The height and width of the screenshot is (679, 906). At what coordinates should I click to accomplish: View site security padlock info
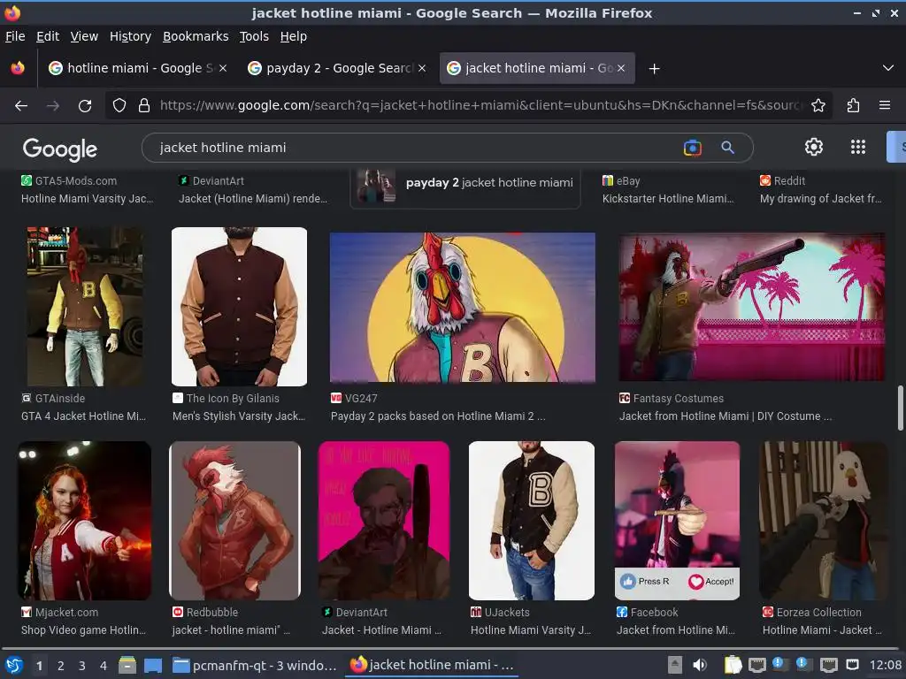click(x=144, y=106)
